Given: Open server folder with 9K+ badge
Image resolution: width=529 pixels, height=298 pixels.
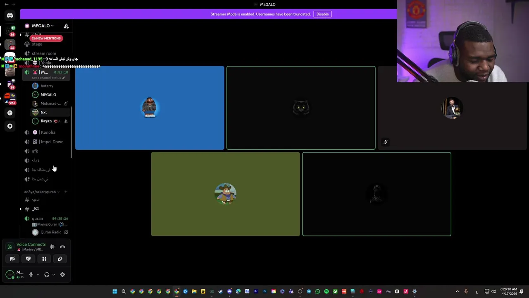Looking at the screenshot, I should click(10, 99).
